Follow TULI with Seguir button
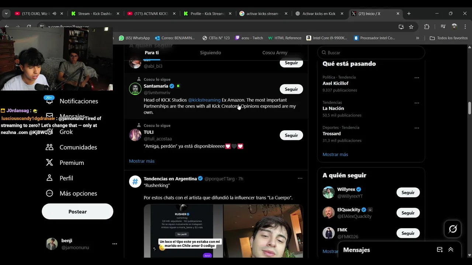The height and width of the screenshot is (265, 472). click(291, 135)
